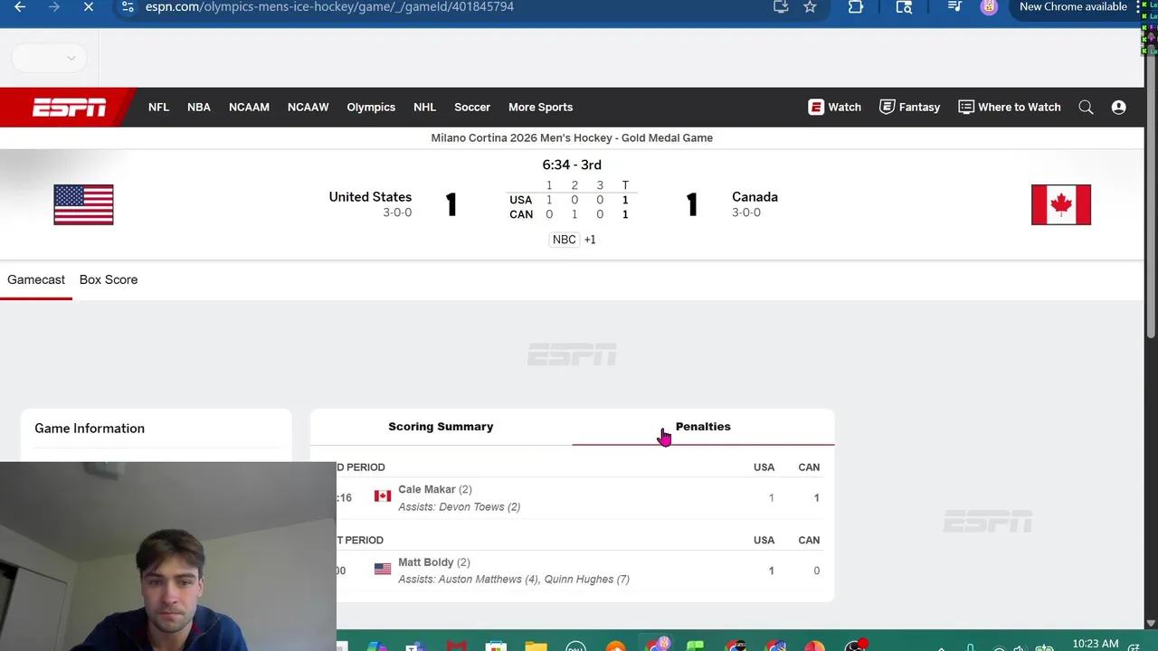Go back with the browser back arrow
Image resolution: width=1158 pixels, height=651 pixels.
[x=20, y=6]
